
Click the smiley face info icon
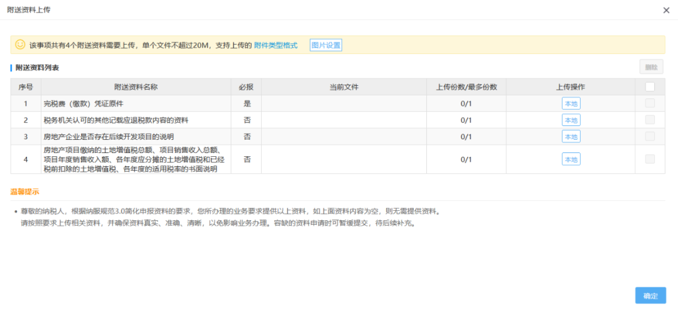point(20,45)
